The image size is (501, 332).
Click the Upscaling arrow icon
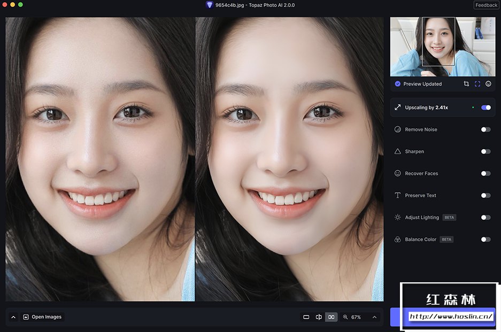[397, 107]
